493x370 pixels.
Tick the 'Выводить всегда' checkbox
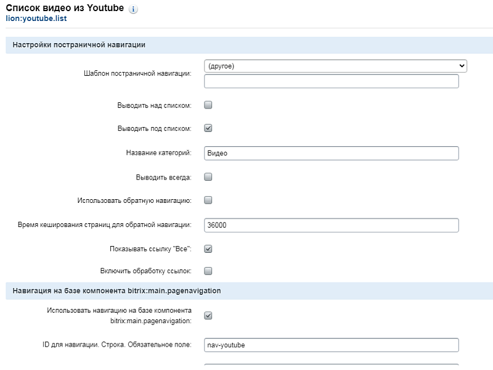click(208, 177)
